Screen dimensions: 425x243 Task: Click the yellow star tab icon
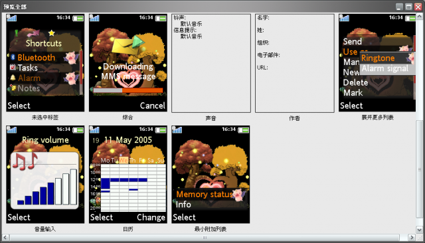tap(52, 33)
